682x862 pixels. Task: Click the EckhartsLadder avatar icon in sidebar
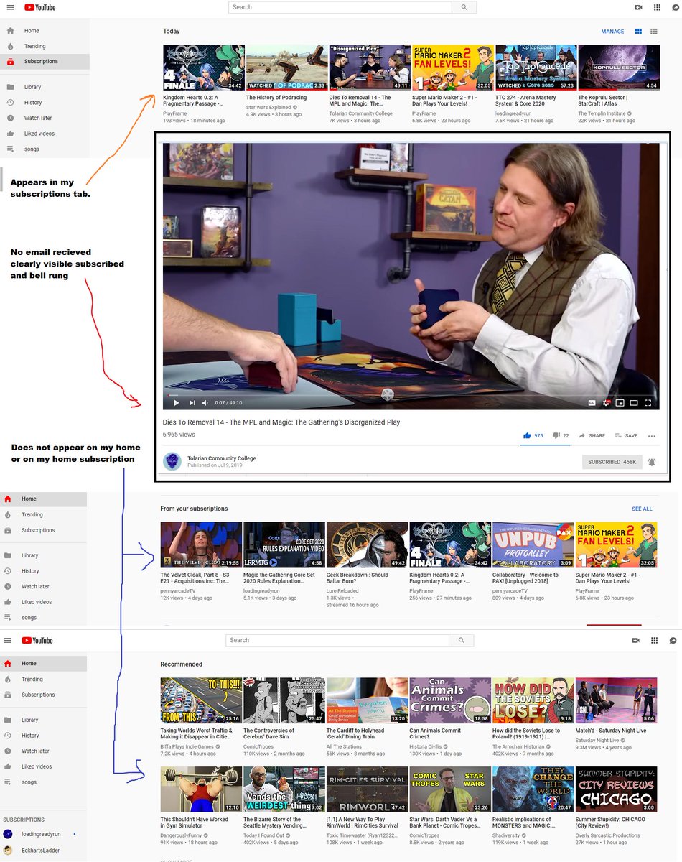coord(8,851)
